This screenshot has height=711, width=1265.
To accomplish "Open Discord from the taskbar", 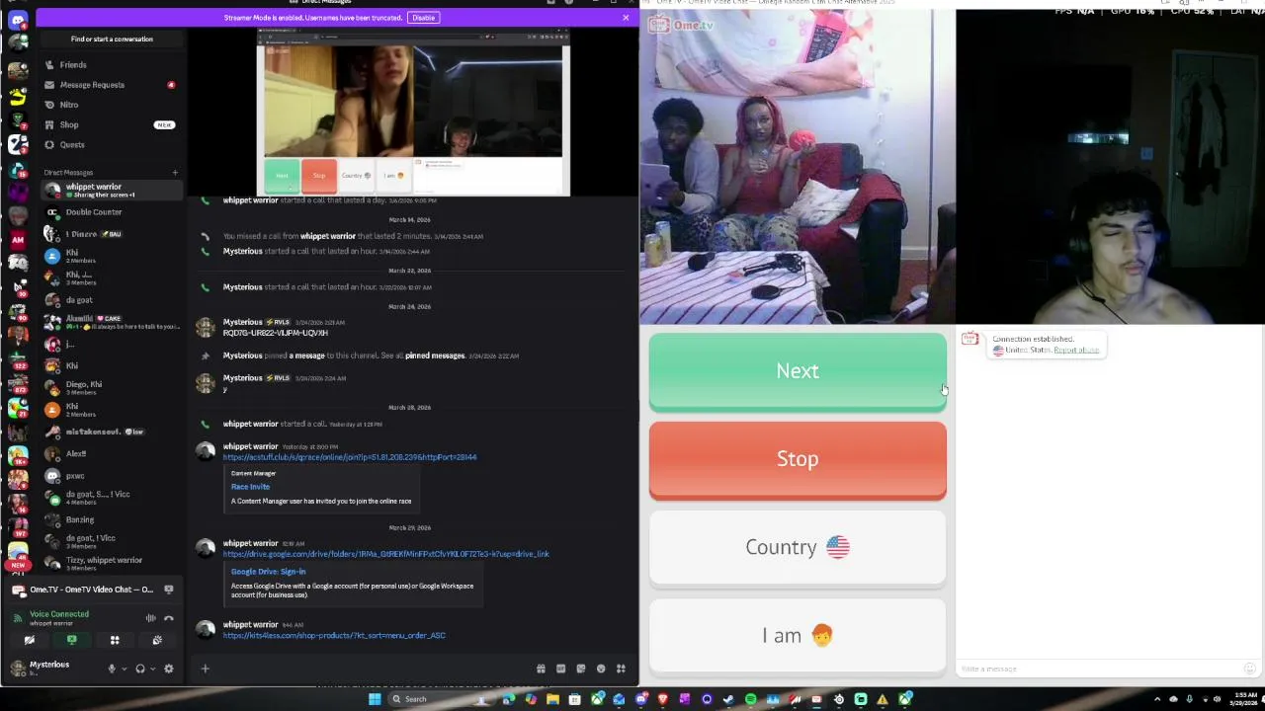I will (641, 699).
